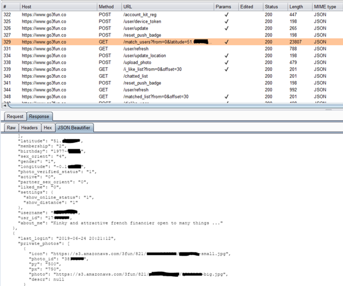Click the horizontal scrollbar left arrow
343x286 pixels.
point(4,105)
